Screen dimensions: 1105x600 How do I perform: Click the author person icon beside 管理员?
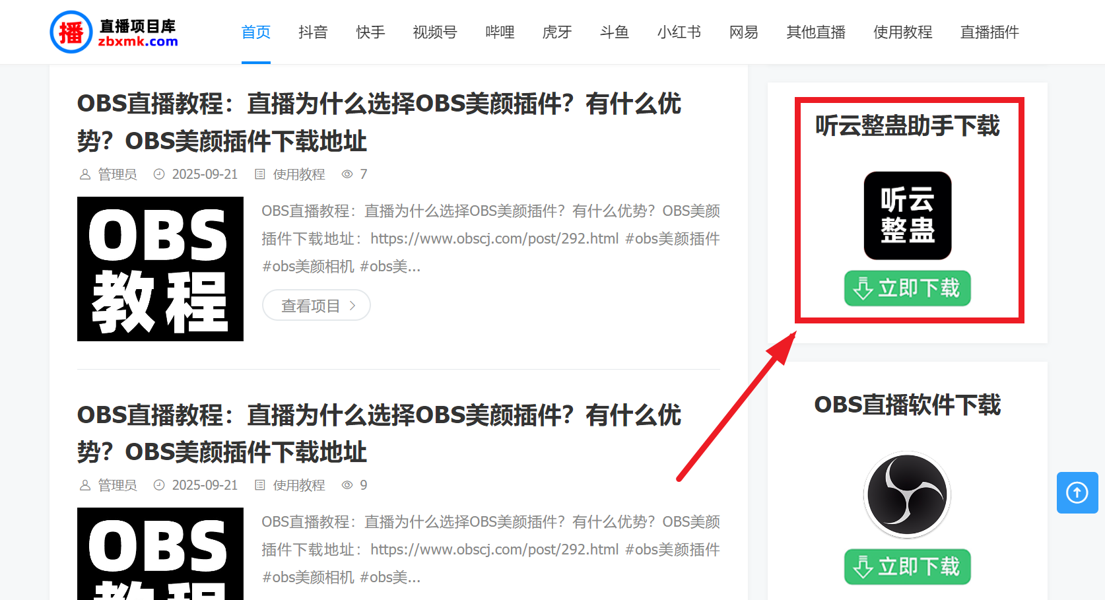pyautogui.click(x=85, y=174)
